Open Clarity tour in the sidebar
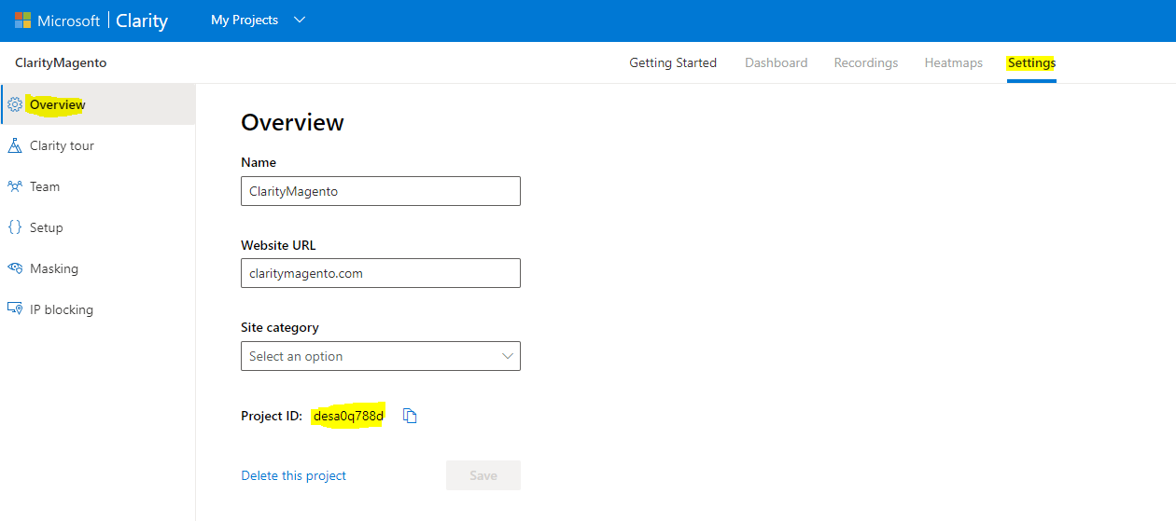Image resolution: width=1176 pixels, height=521 pixels. coord(98,145)
